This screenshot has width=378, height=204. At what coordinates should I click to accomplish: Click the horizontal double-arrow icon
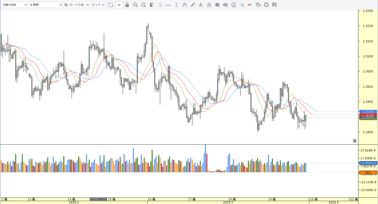pyautogui.click(x=168, y=5)
